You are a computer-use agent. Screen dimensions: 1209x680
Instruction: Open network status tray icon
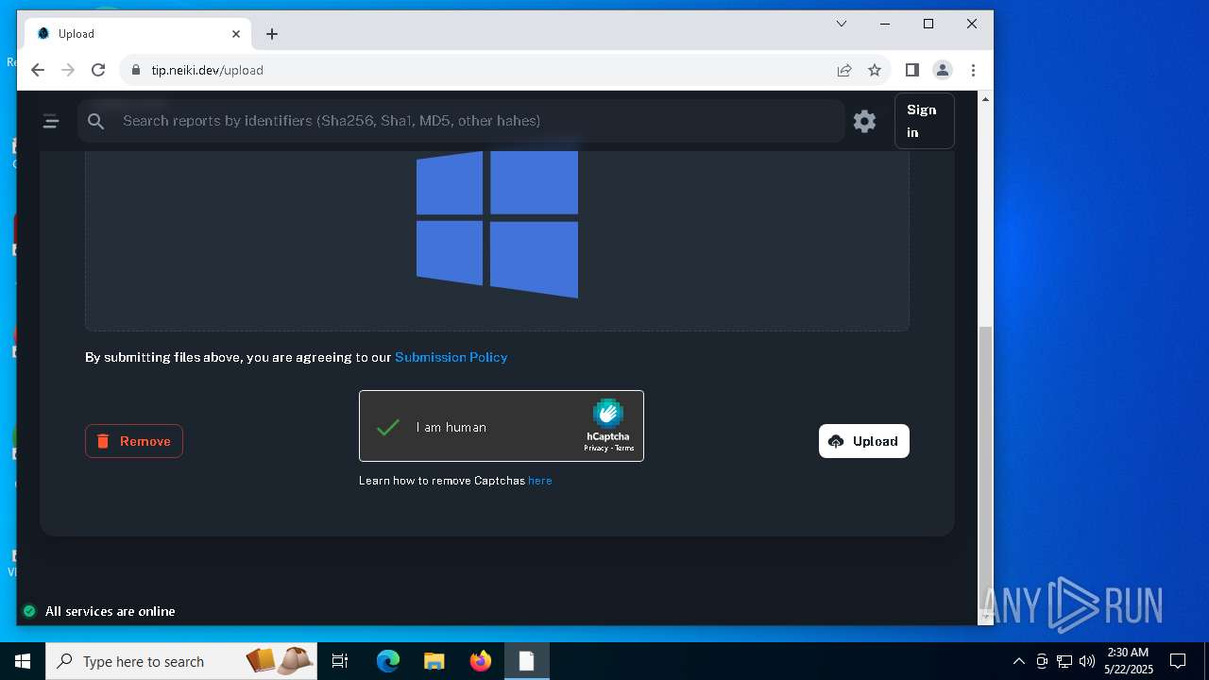(1064, 661)
